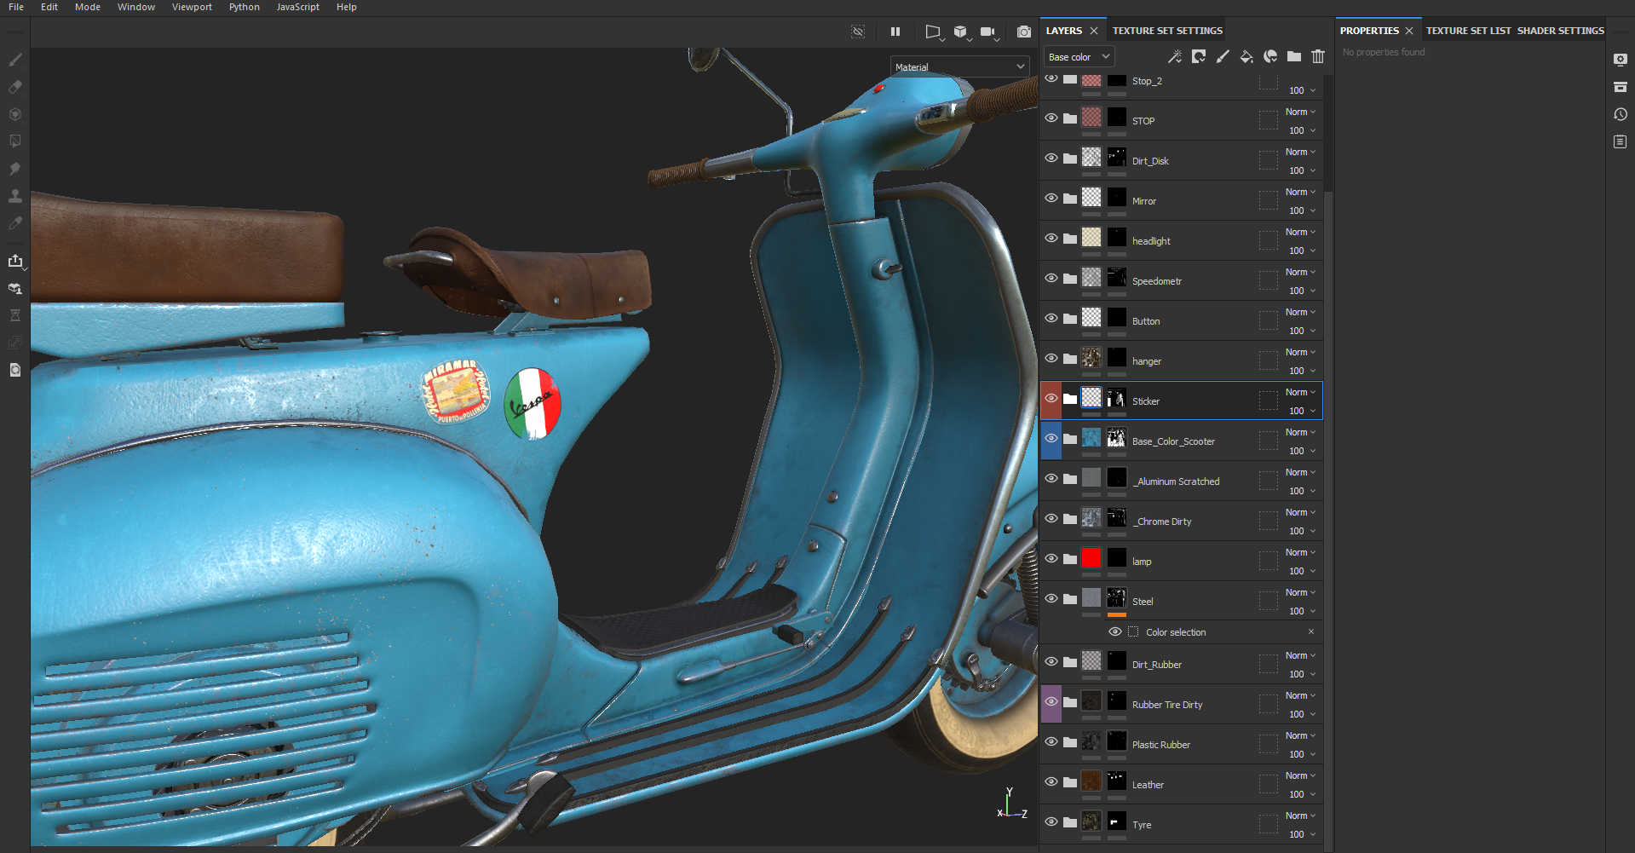
Task: Delete layer using the trash icon
Action: (1318, 56)
